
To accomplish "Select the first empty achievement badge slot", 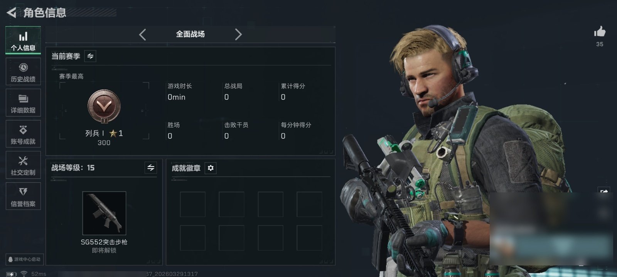I will tap(193, 204).
